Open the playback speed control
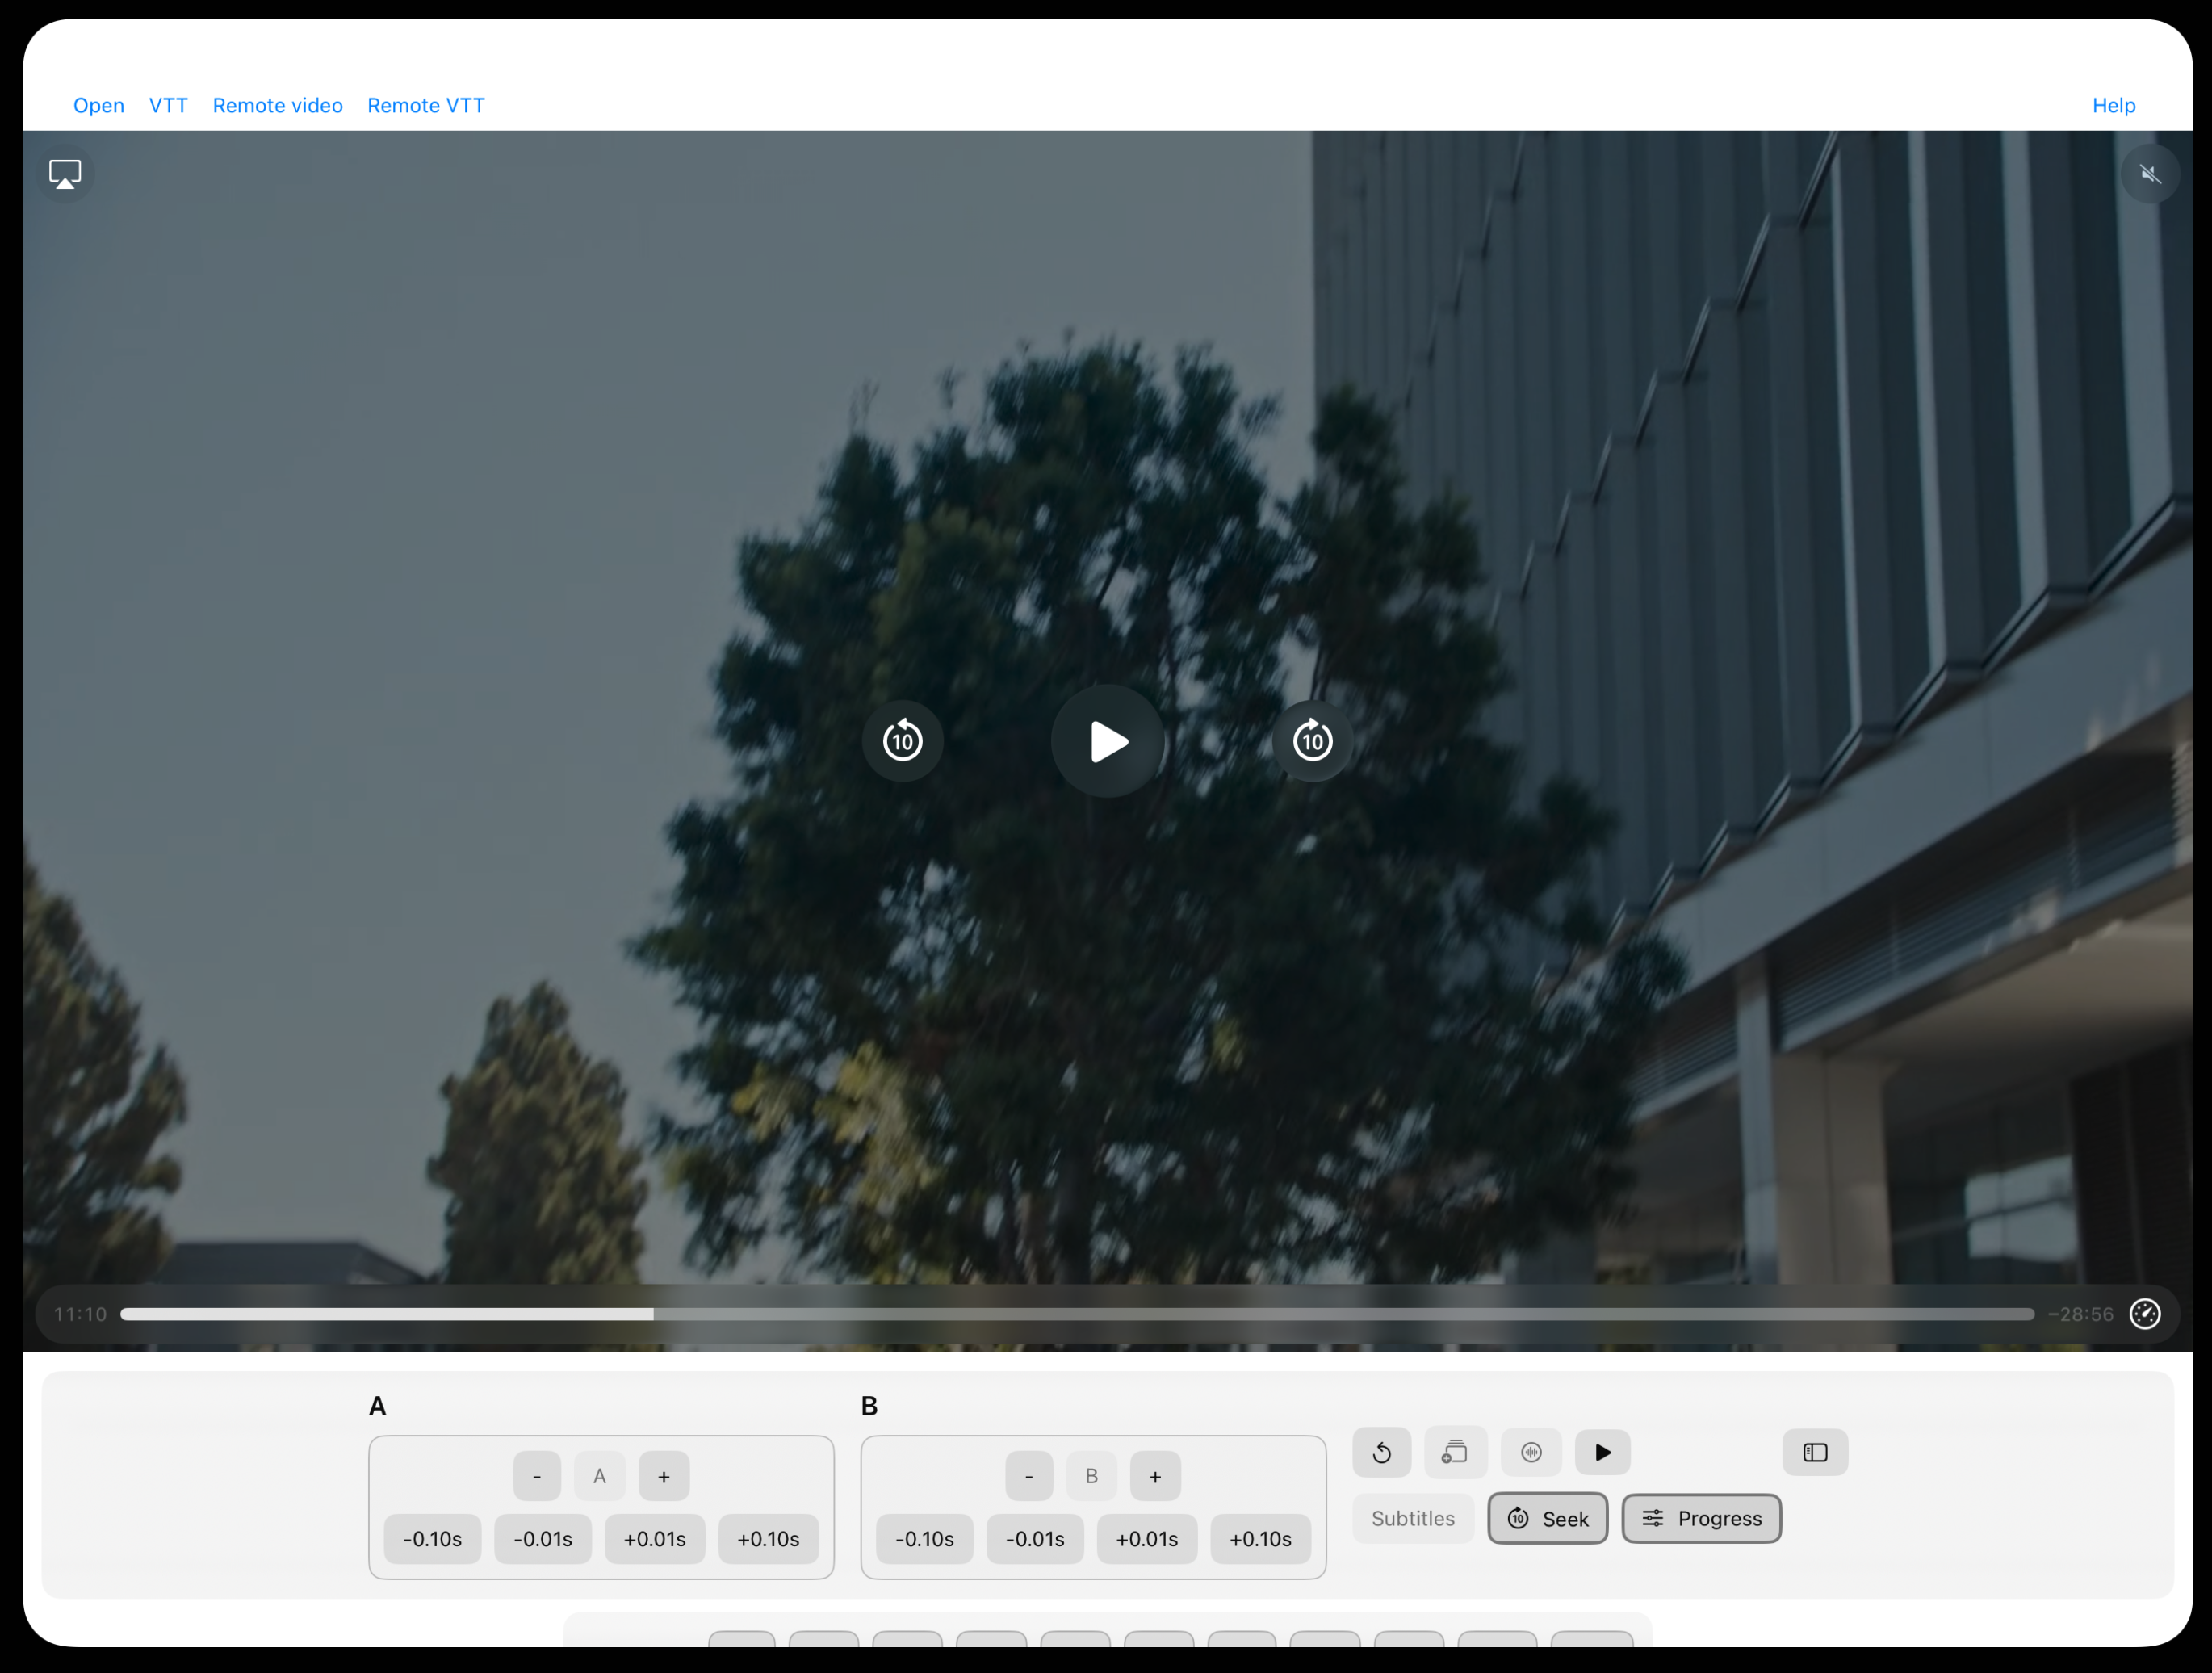2212x1673 pixels. click(2144, 1313)
